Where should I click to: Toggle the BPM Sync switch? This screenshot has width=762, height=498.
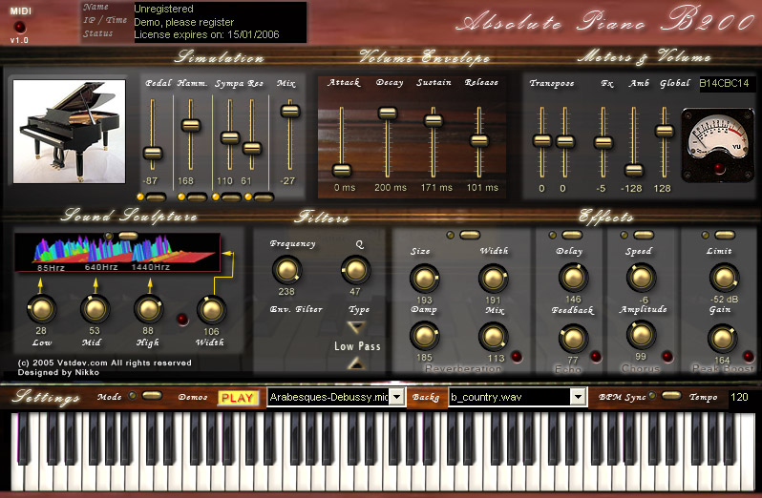(x=671, y=395)
